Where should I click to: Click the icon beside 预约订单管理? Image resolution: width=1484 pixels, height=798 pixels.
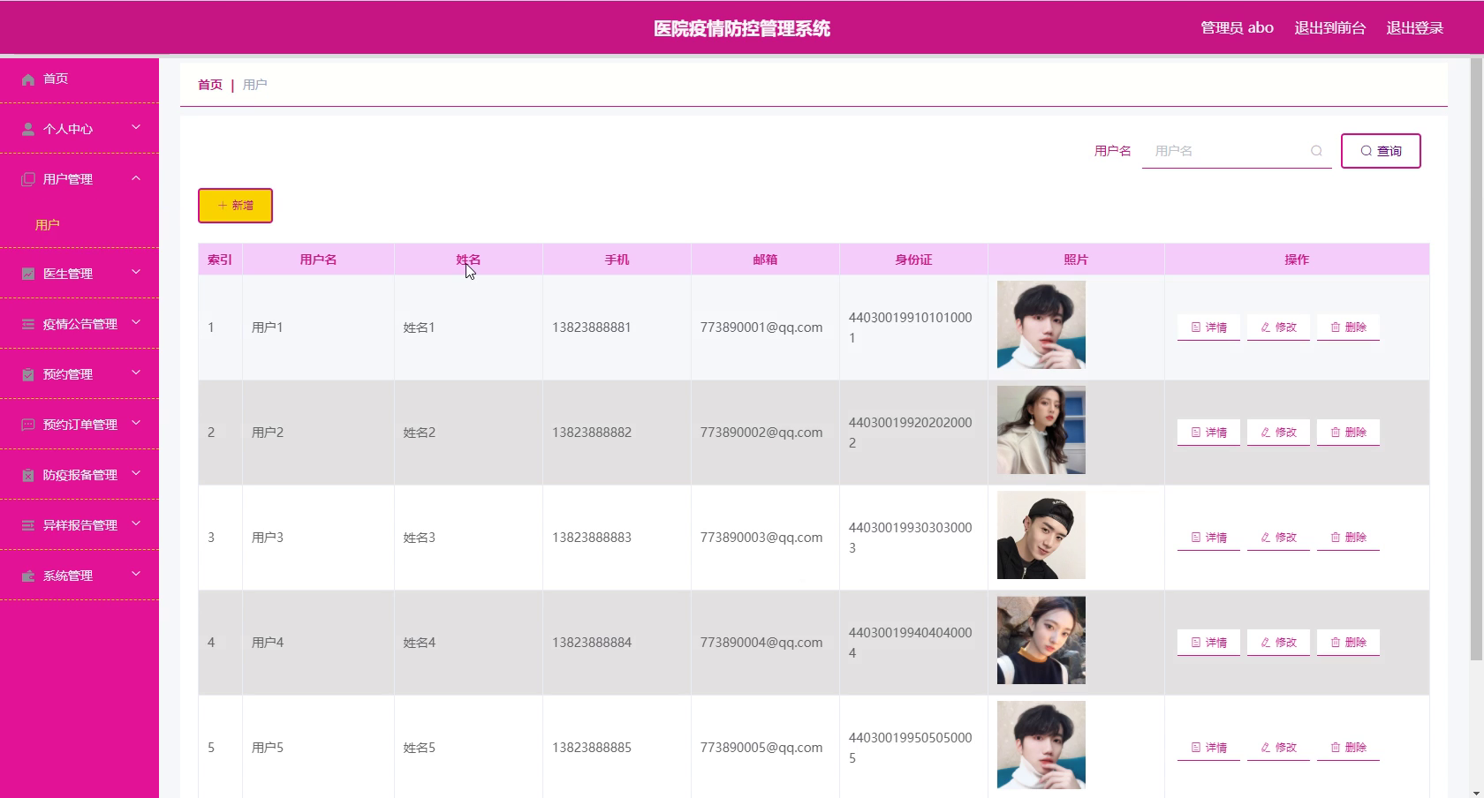pos(28,425)
